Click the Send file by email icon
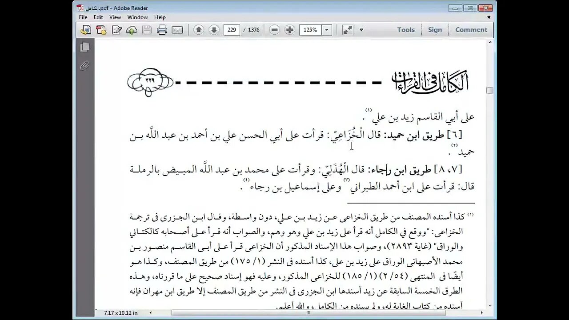The height and width of the screenshot is (320, 569). [x=177, y=30]
